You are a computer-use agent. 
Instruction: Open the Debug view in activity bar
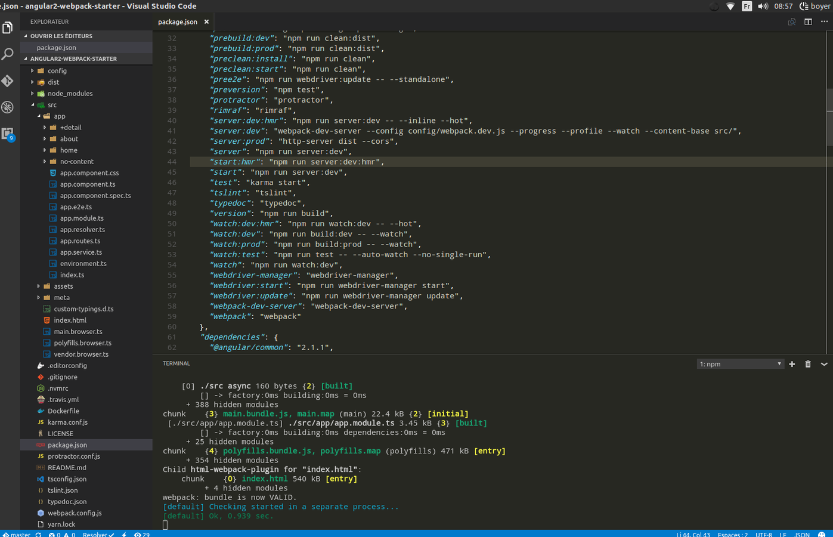tap(8, 107)
